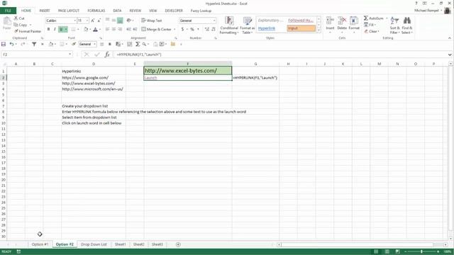Viewport: 454px width, 255px height.
Task: Delete cells using the Delete icon
Action: [x=342, y=23]
